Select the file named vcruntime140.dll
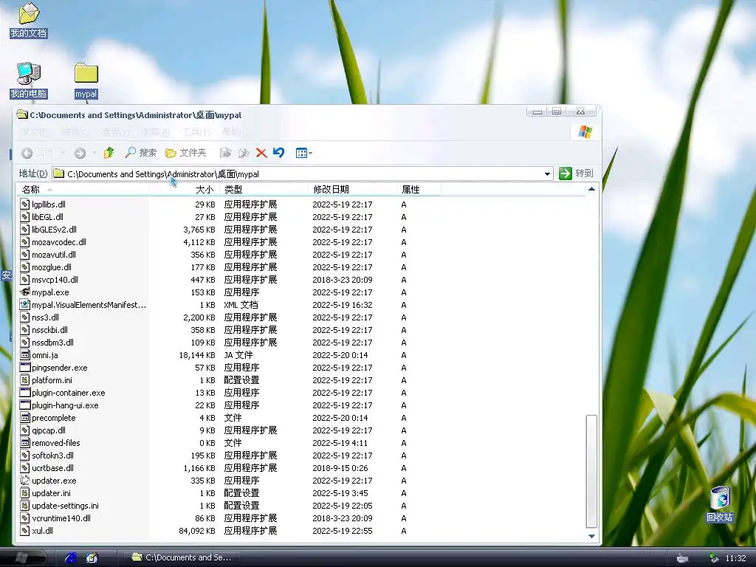This screenshot has width=756, height=567. (61, 518)
